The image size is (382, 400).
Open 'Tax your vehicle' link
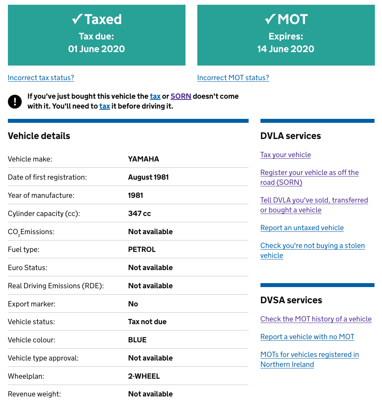285,155
